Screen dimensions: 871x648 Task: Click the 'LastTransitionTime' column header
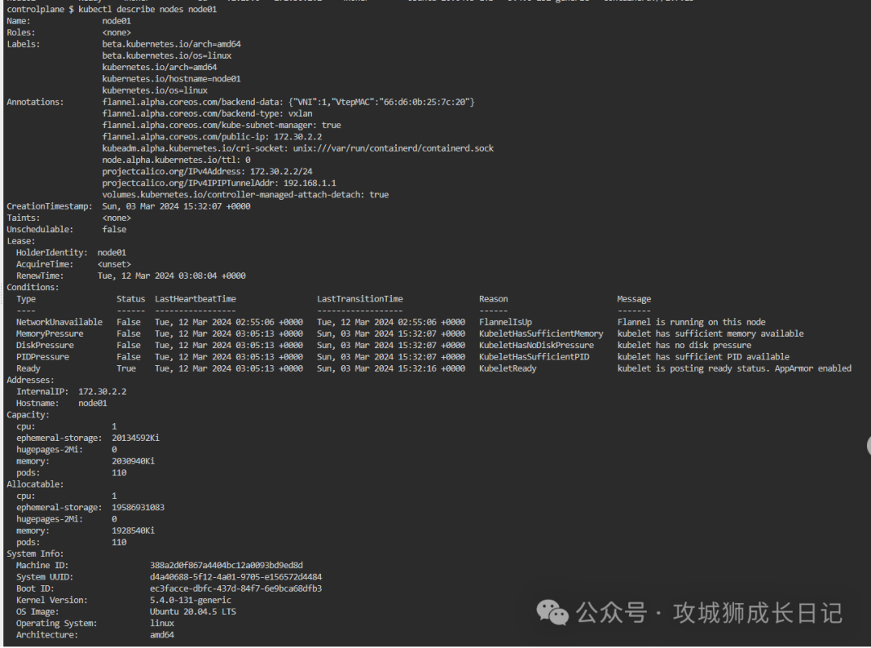pyautogui.click(x=360, y=299)
